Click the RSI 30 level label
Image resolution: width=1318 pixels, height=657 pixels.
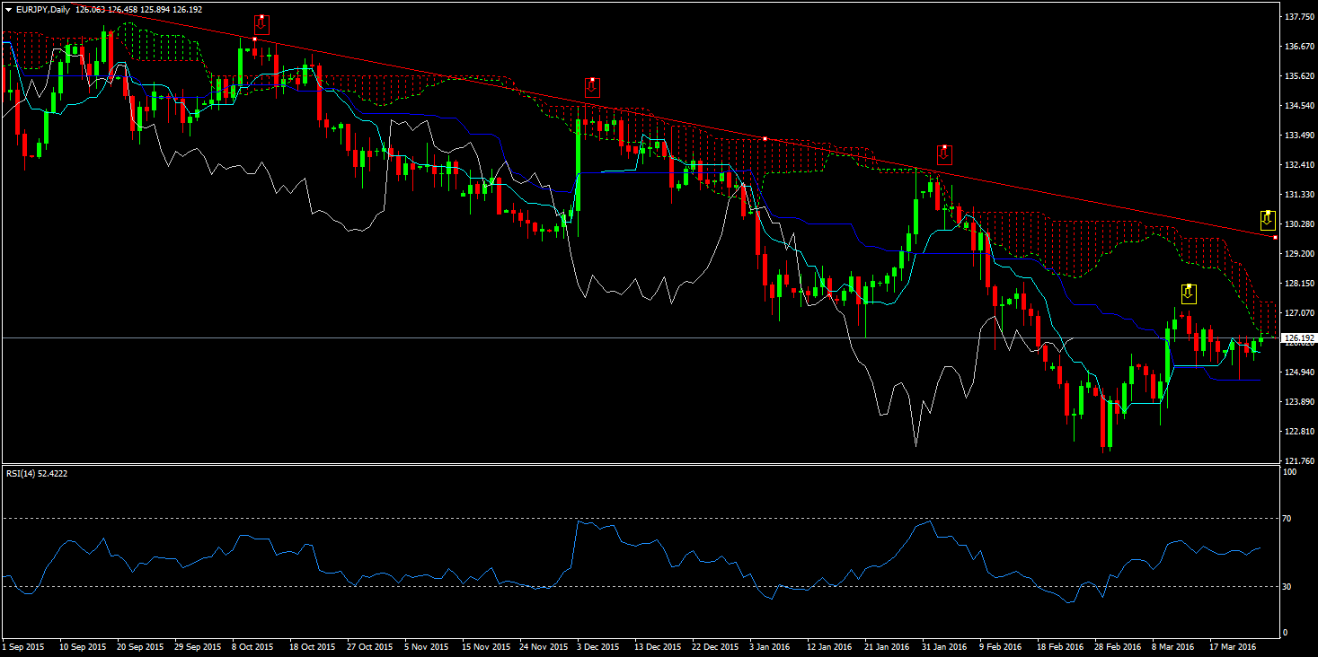click(1287, 586)
